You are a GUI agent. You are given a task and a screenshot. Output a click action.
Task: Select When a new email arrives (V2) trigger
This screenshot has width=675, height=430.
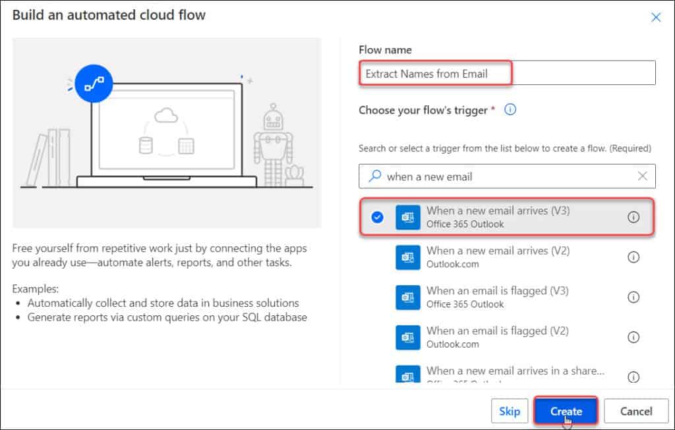(507, 257)
